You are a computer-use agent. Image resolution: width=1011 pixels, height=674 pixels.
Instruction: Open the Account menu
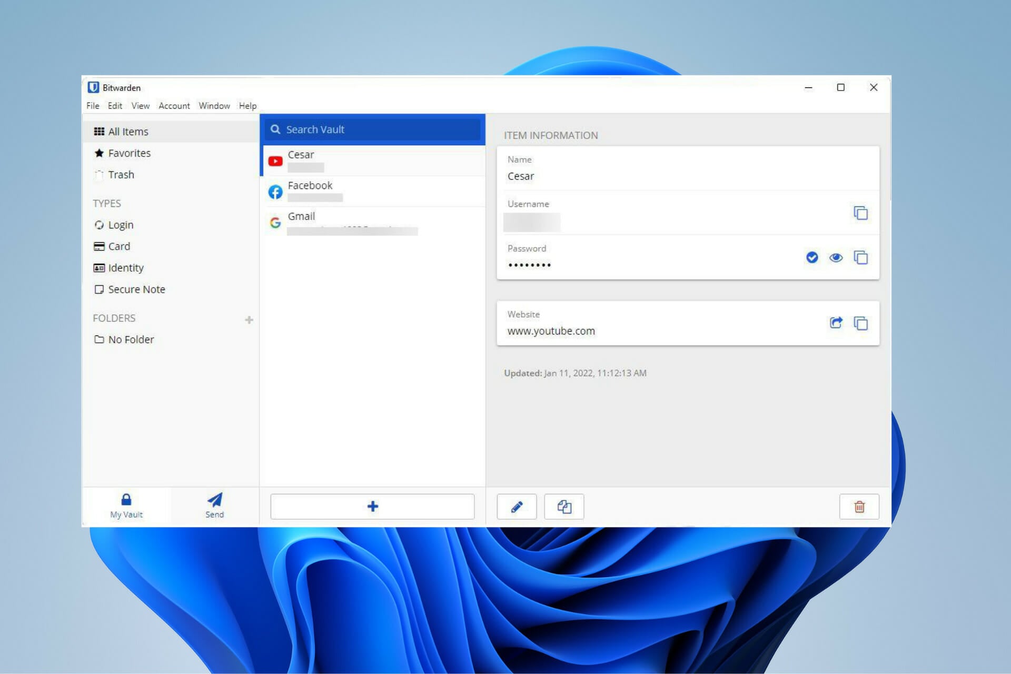(x=174, y=106)
